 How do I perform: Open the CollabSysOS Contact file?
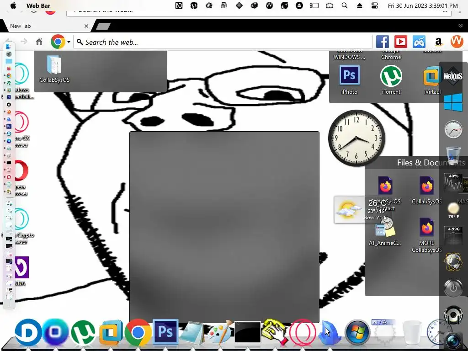coord(385,193)
